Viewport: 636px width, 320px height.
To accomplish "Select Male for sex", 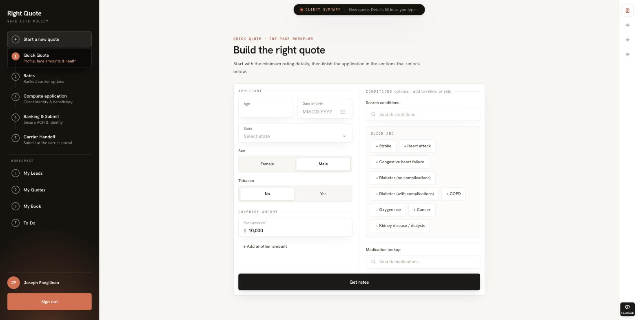I will point(323,164).
